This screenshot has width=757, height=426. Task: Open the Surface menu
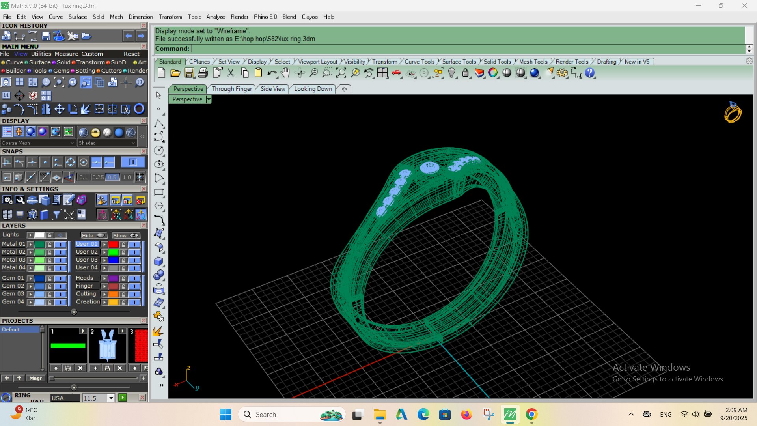(x=78, y=17)
